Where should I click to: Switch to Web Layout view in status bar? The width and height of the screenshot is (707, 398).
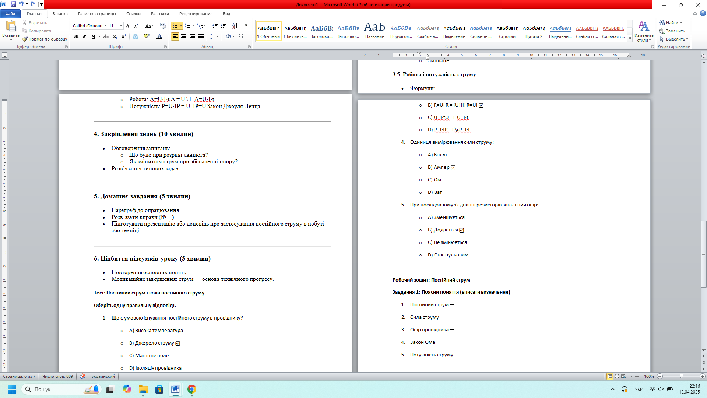tap(623, 376)
